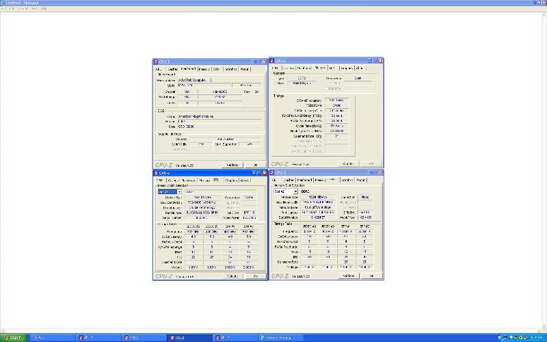Click OK in the Slot #1 SPD window
The image size is (547, 342).
(255, 276)
